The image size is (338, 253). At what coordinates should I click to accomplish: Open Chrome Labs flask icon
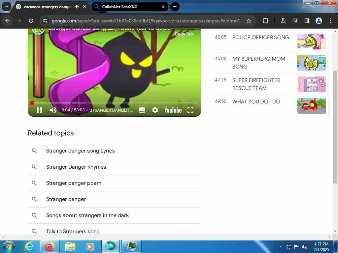[283, 21]
